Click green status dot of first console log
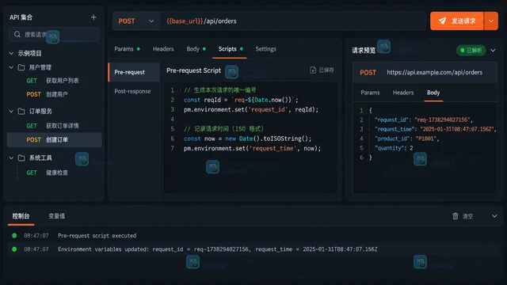 (x=14, y=235)
